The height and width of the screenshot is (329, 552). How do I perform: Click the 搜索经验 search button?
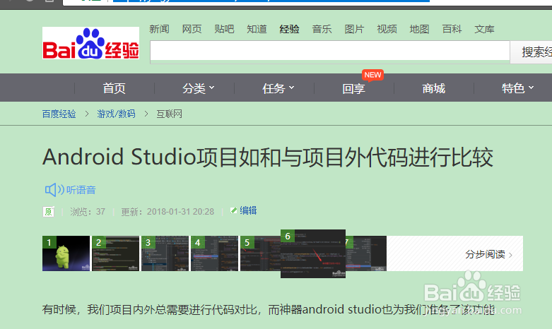point(532,52)
